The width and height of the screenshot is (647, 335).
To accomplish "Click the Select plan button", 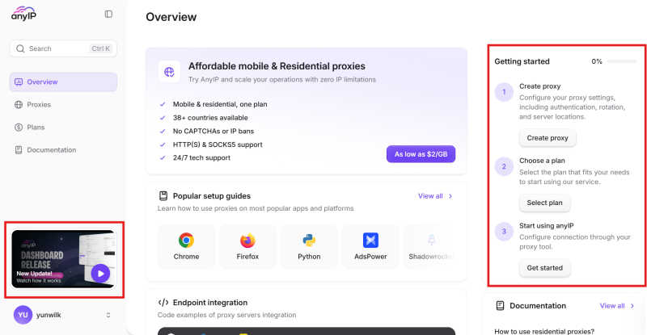I will pos(544,203).
